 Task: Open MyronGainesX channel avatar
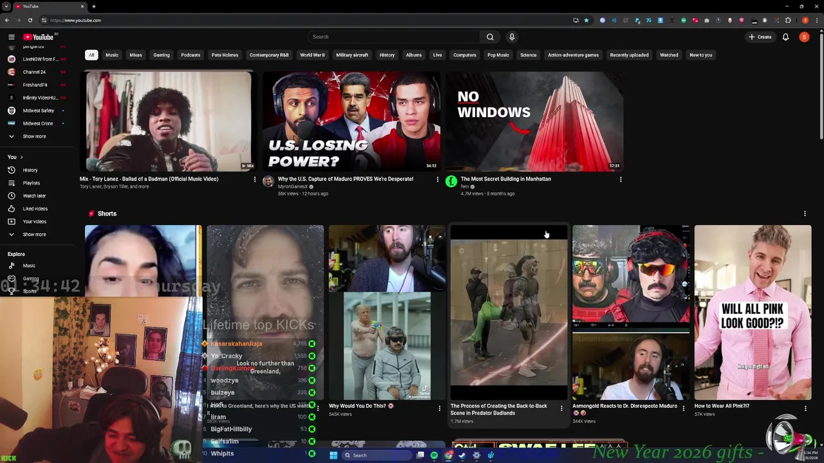click(268, 182)
